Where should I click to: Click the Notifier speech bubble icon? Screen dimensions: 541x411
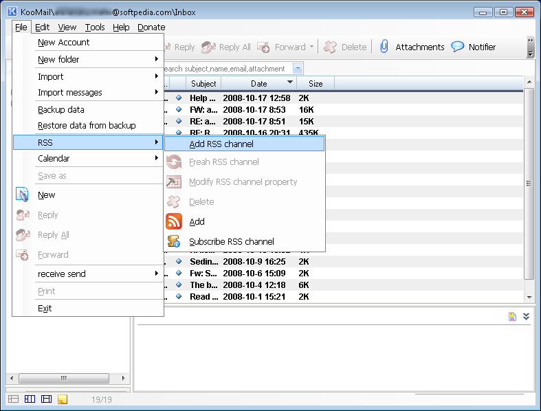tap(458, 47)
